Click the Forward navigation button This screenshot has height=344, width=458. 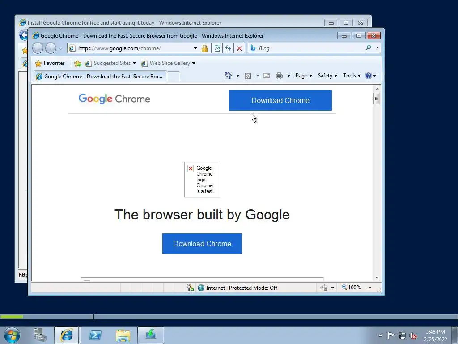51,48
